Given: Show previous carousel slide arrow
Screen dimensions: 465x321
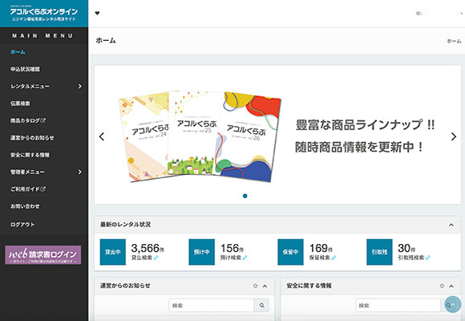Looking at the screenshot, I should click(x=102, y=136).
